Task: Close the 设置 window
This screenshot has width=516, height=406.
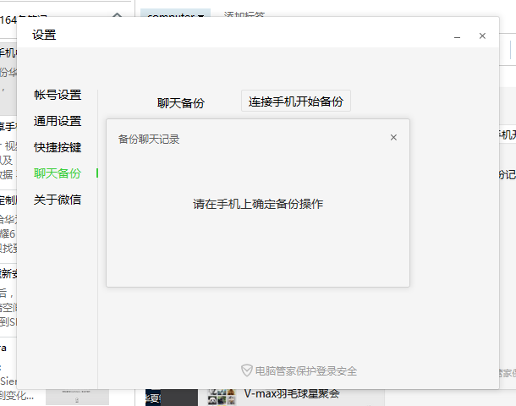Action: coord(482,36)
